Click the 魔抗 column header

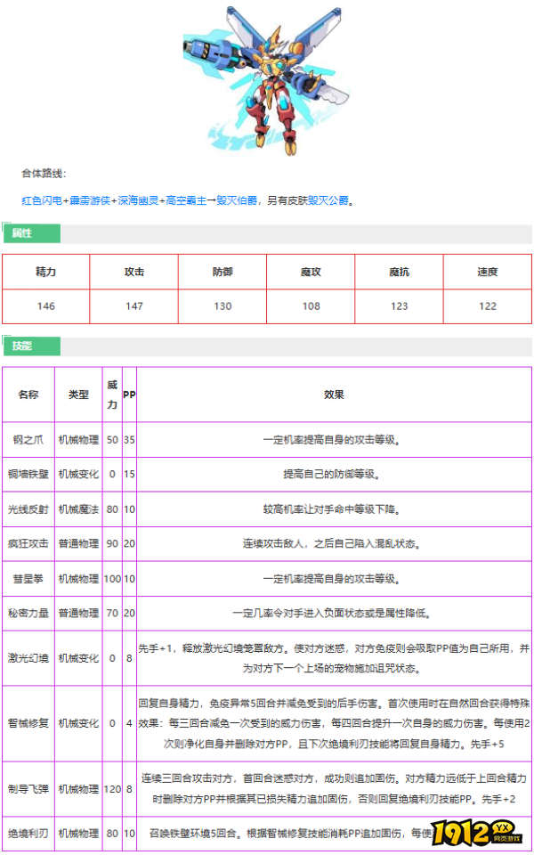[399, 272]
